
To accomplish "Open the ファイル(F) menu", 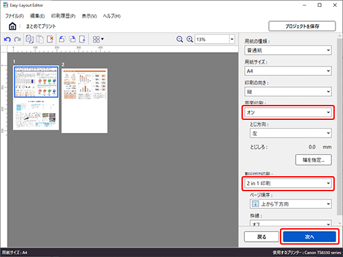I will [x=14, y=16].
